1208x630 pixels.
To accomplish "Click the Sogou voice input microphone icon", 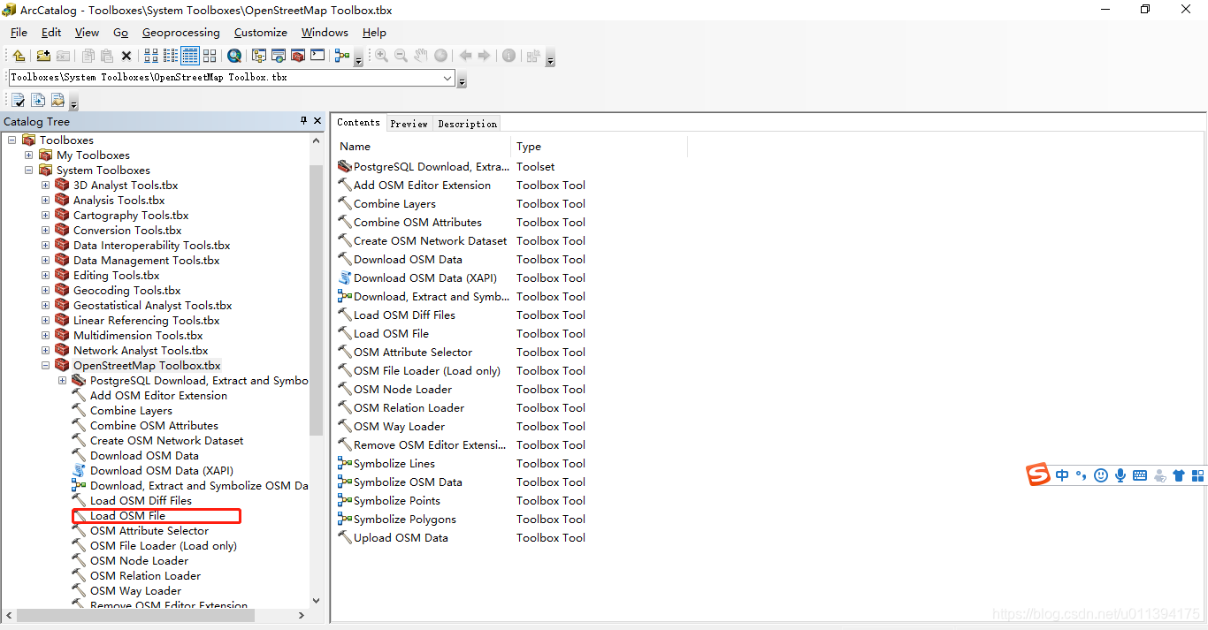I will tap(1120, 475).
